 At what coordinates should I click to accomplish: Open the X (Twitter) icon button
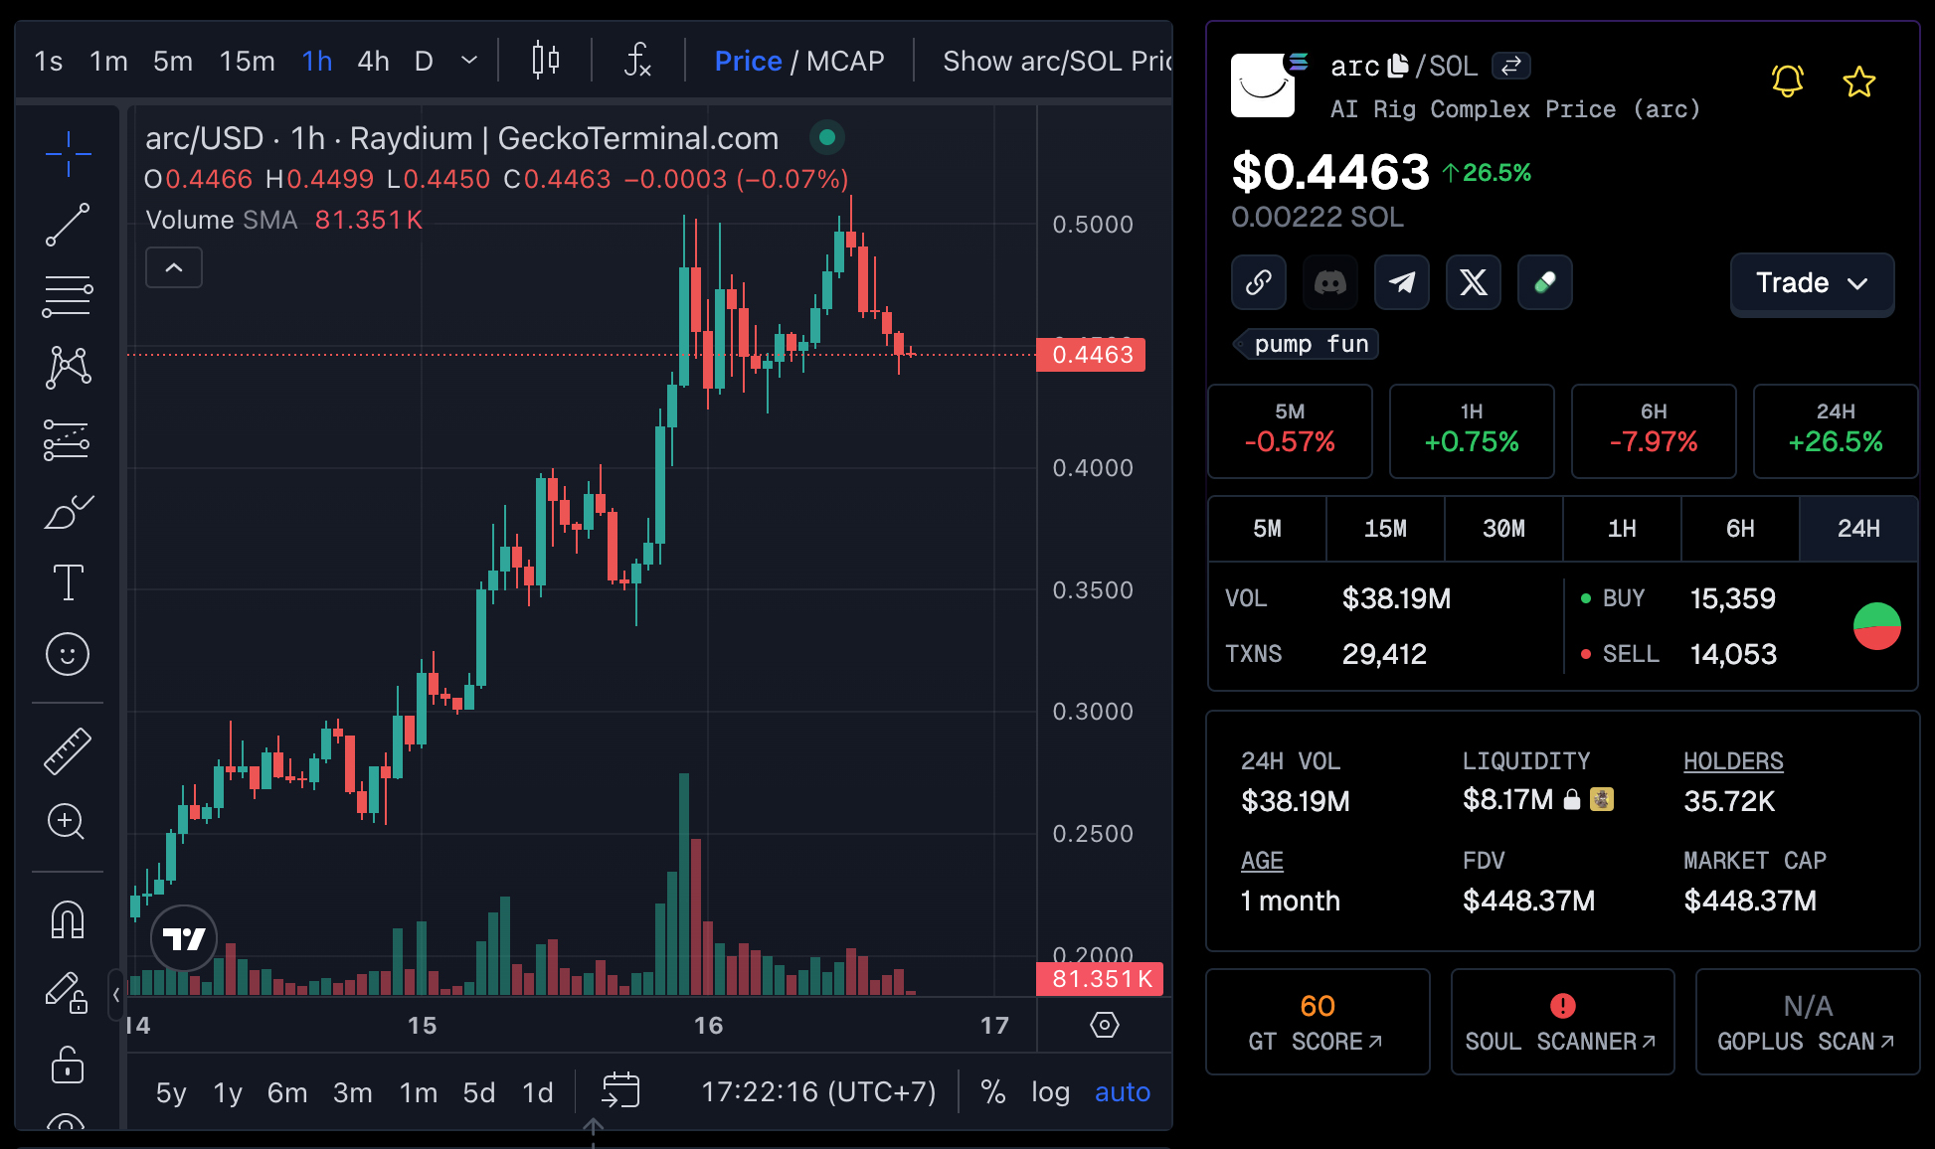click(x=1473, y=282)
